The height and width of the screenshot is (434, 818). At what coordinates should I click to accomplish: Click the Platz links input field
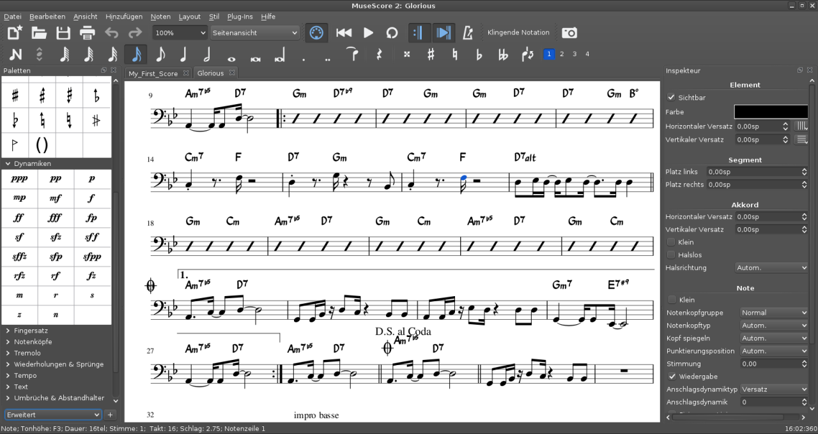(x=757, y=172)
